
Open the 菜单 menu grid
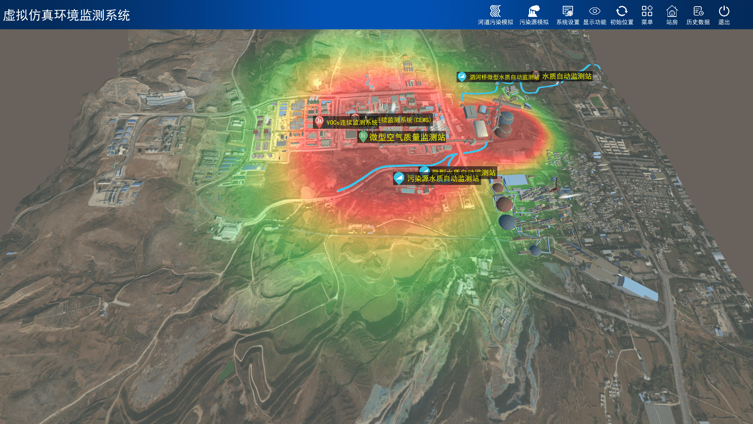(647, 15)
